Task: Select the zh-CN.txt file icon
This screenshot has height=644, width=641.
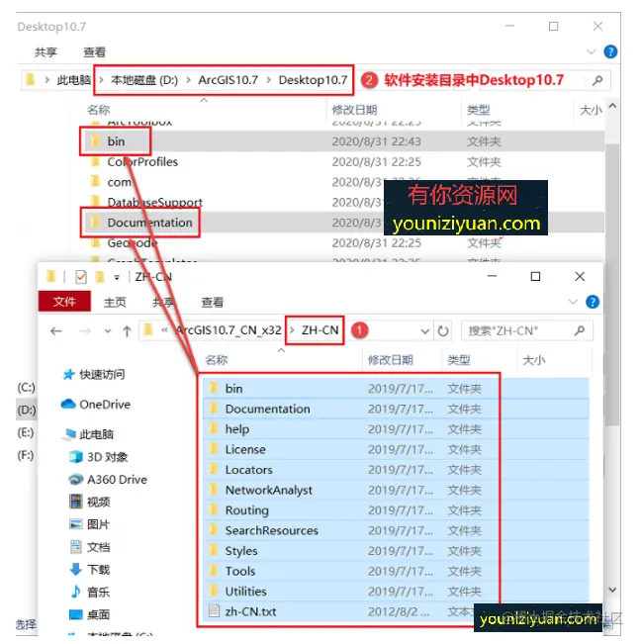Action: pos(214,610)
